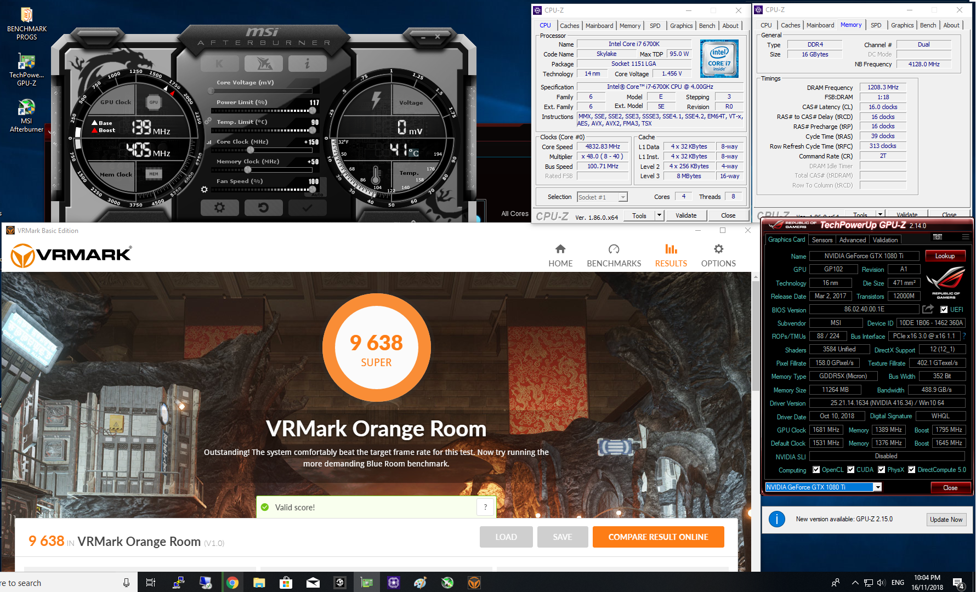Click the taskbar microphone search icon
The height and width of the screenshot is (592, 976).
point(126,583)
